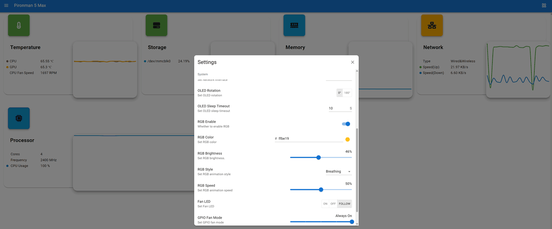This screenshot has width=552, height=229.
Task: Open the RGB Style Breathing dropdown
Action: [338, 172]
